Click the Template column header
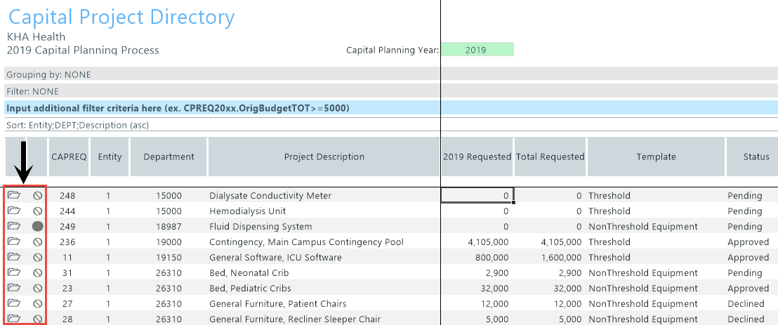This screenshot has height=325, width=778. click(656, 157)
